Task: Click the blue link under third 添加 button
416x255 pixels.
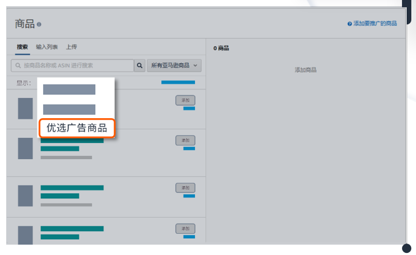Action: 189,196
